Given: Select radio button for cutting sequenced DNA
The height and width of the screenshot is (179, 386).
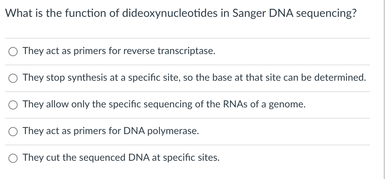Looking at the screenshot, I should pyautogui.click(x=13, y=158).
